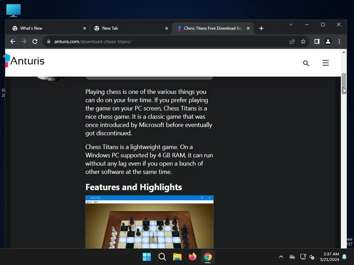Share this page using share icon

(x=292, y=41)
